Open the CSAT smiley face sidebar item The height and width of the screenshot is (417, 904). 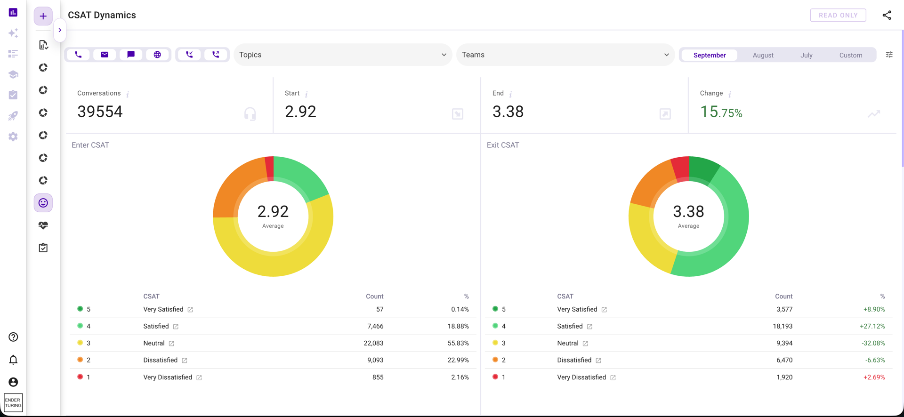click(43, 203)
